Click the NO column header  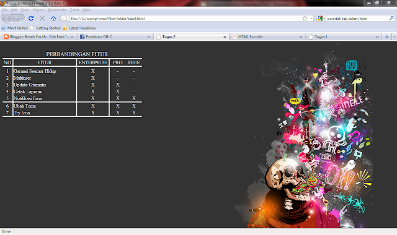pyautogui.click(x=7, y=62)
